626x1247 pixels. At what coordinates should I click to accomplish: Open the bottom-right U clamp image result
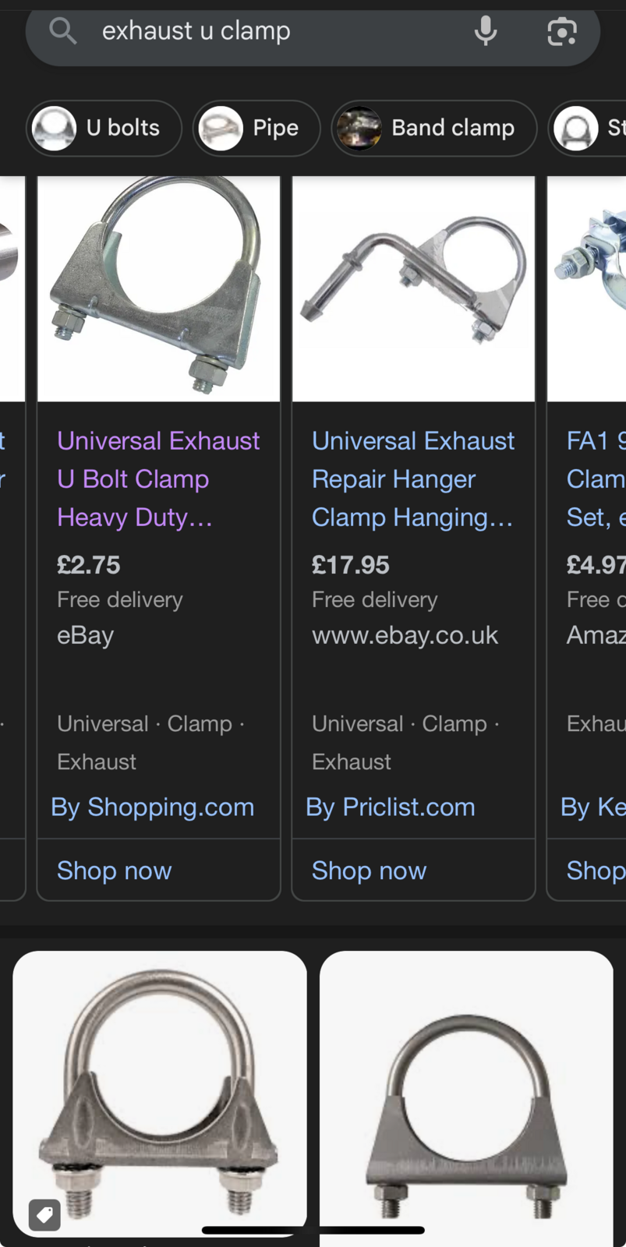click(x=466, y=1097)
